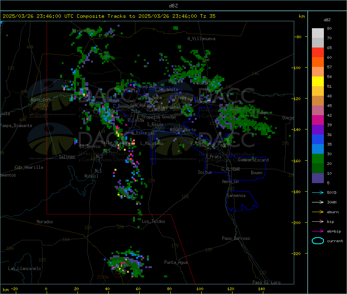Click the Punta_Agua place label
This screenshot has width=347, height=294.
click(x=176, y=262)
